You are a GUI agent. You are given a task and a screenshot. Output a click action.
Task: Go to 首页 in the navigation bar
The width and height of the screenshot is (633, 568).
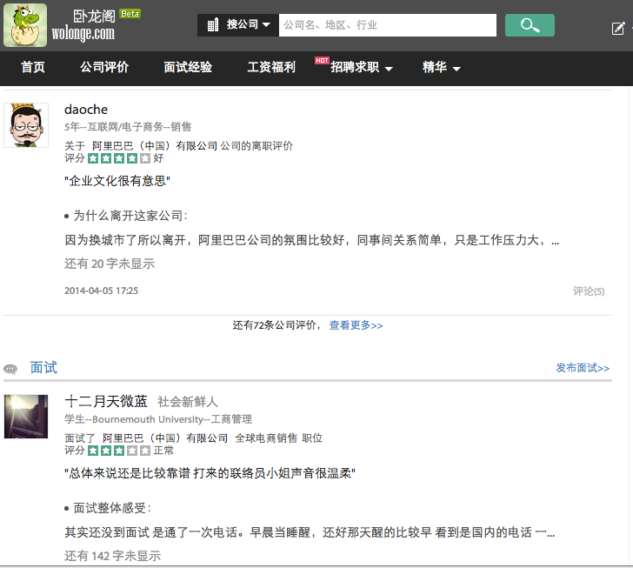click(x=33, y=68)
